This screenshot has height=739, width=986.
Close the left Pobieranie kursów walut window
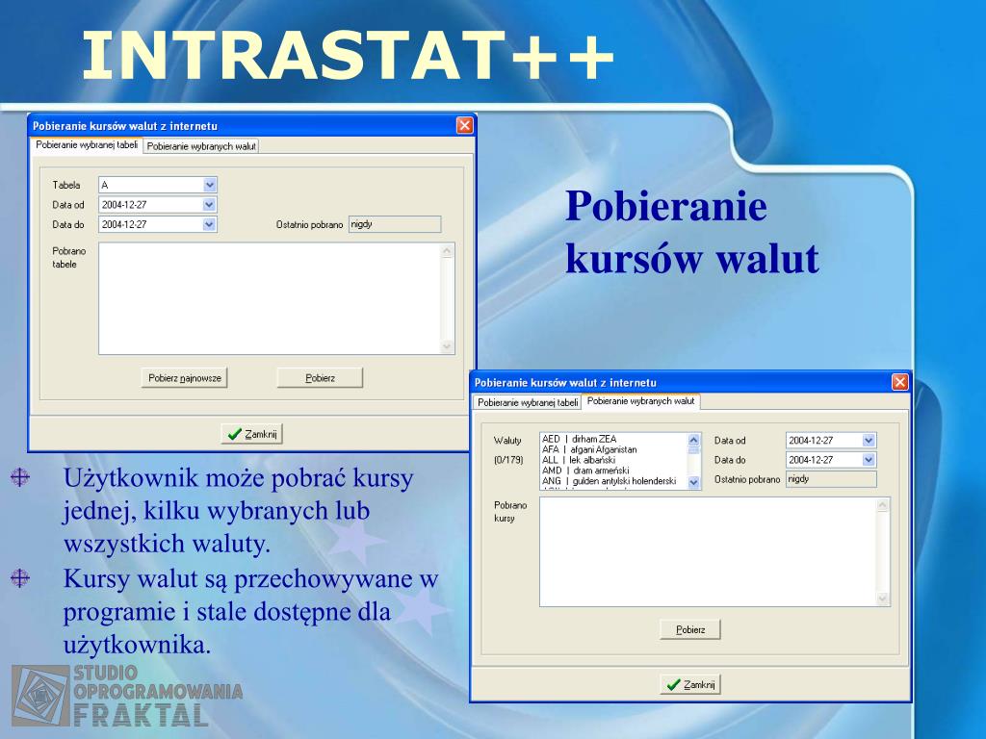coord(464,126)
